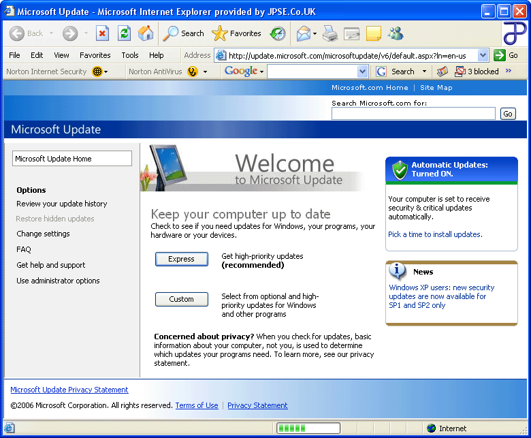The width and height of the screenshot is (531, 438).
Task: Open the Terms of Use link
Action: [197, 405]
